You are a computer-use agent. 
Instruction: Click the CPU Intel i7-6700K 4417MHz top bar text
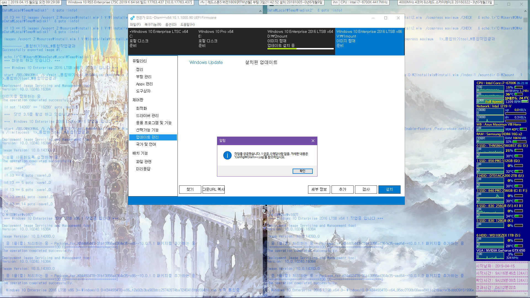click(364, 2)
